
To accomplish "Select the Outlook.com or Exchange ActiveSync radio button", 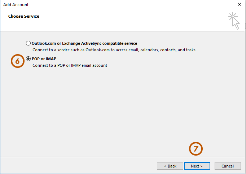I will (x=28, y=43).
